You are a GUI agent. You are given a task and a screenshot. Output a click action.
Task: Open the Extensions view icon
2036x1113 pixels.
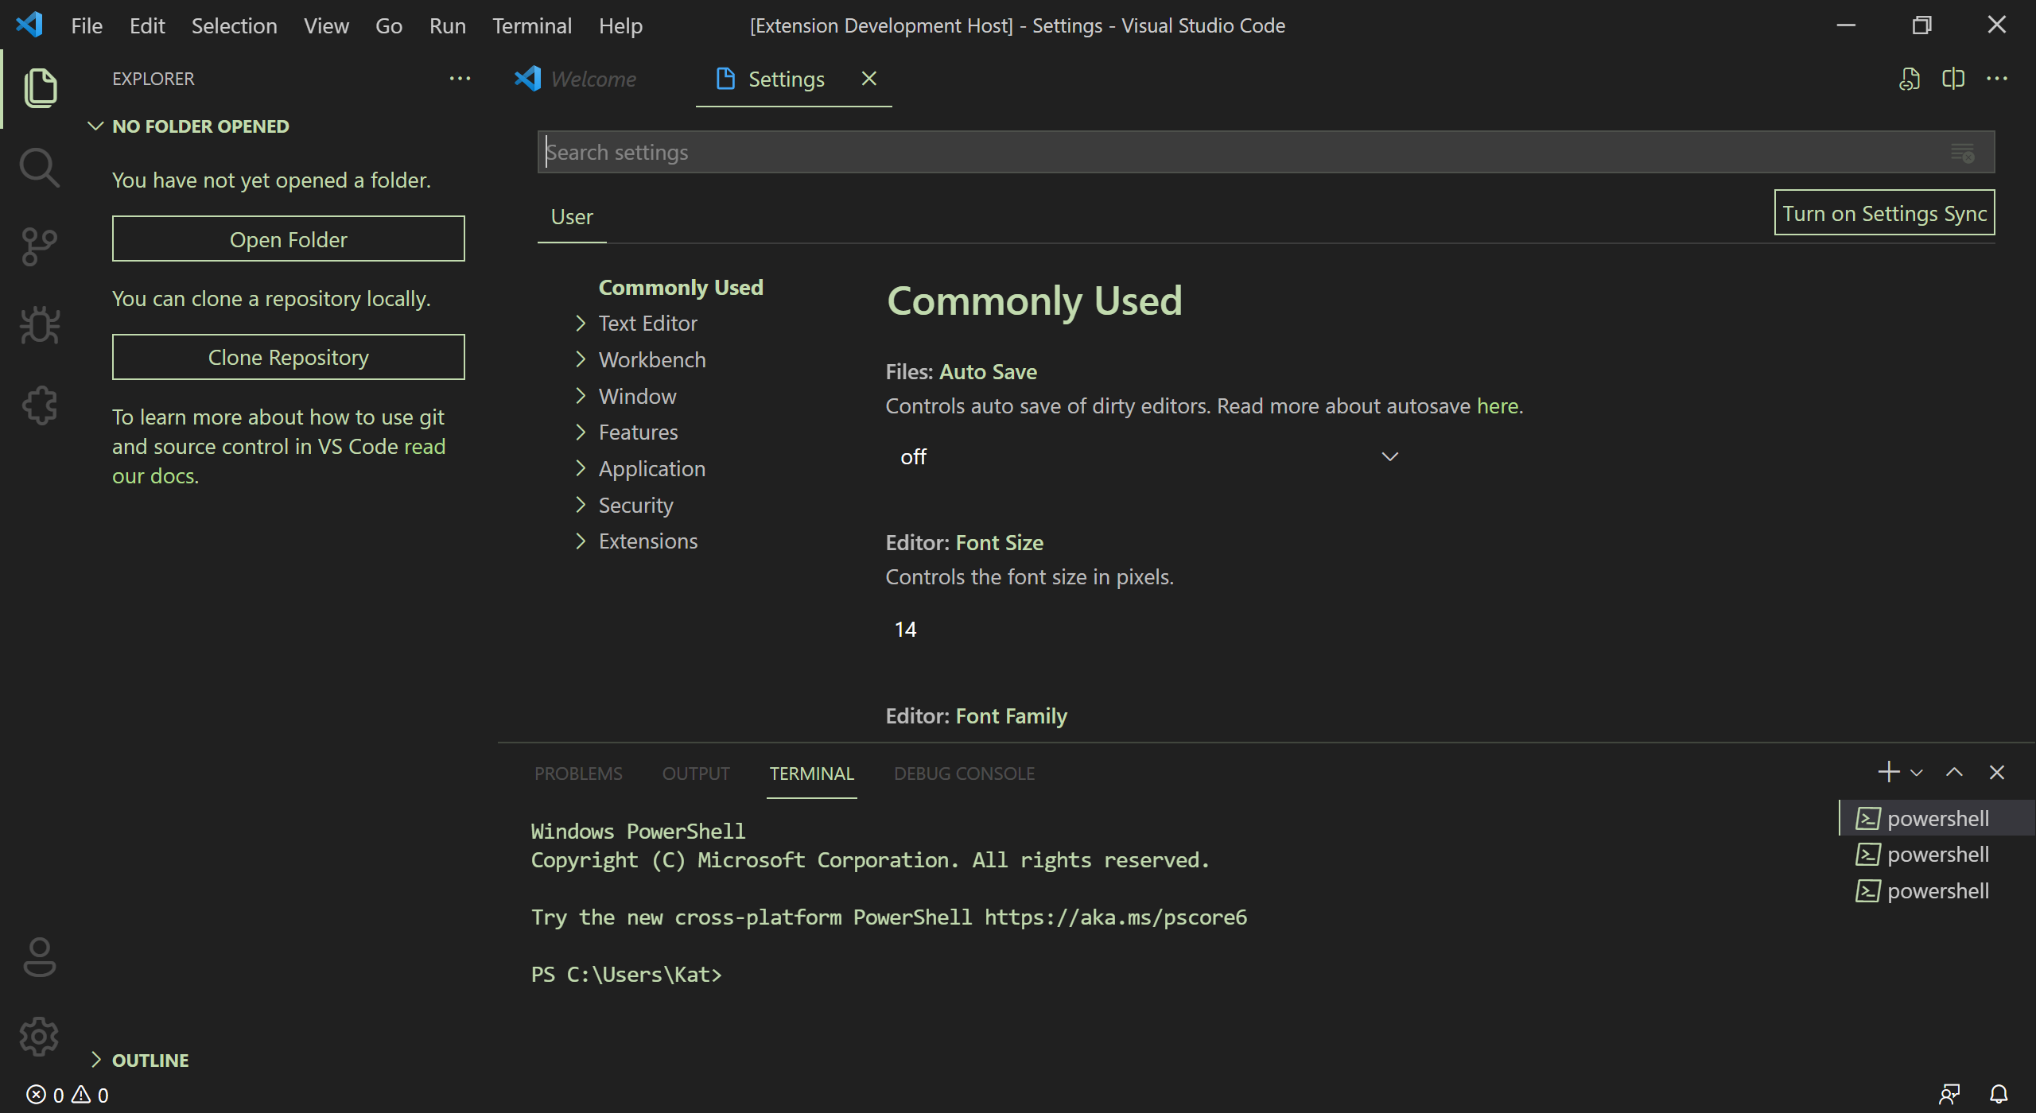pos(39,405)
